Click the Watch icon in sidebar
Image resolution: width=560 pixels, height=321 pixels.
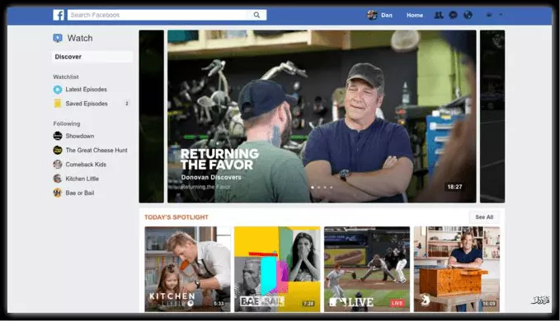click(x=58, y=38)
